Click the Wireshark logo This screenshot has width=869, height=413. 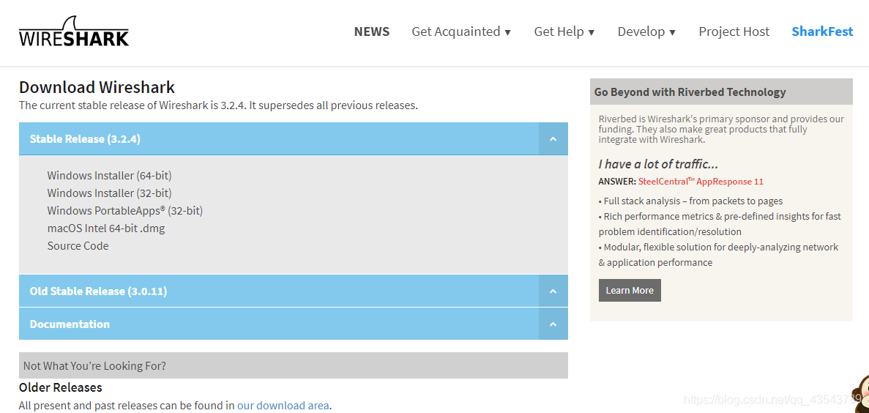pos(74,31)
